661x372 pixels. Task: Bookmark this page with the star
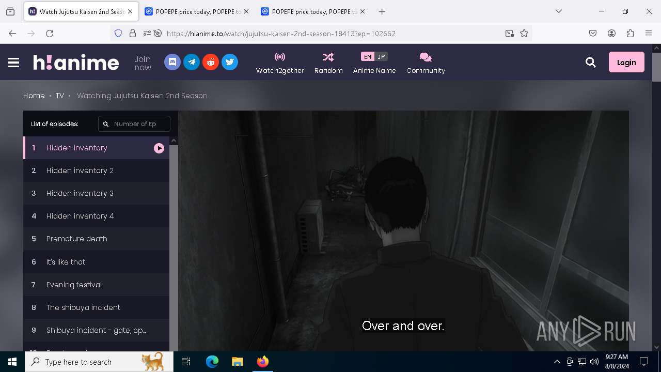point(524,33)
